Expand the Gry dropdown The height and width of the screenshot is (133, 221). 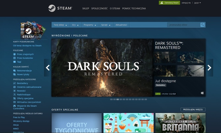[75, 25]
